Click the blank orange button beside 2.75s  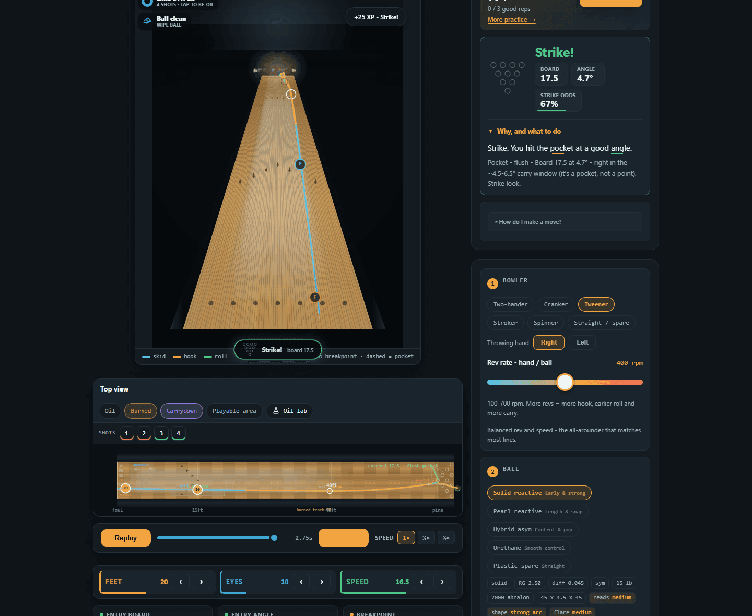(344, 538)
